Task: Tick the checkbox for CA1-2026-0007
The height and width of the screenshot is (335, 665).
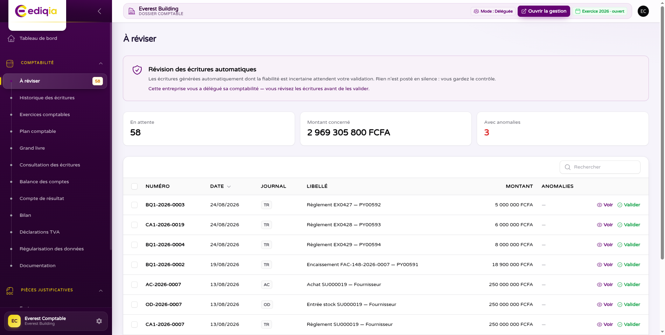Action: click(134, 325)
